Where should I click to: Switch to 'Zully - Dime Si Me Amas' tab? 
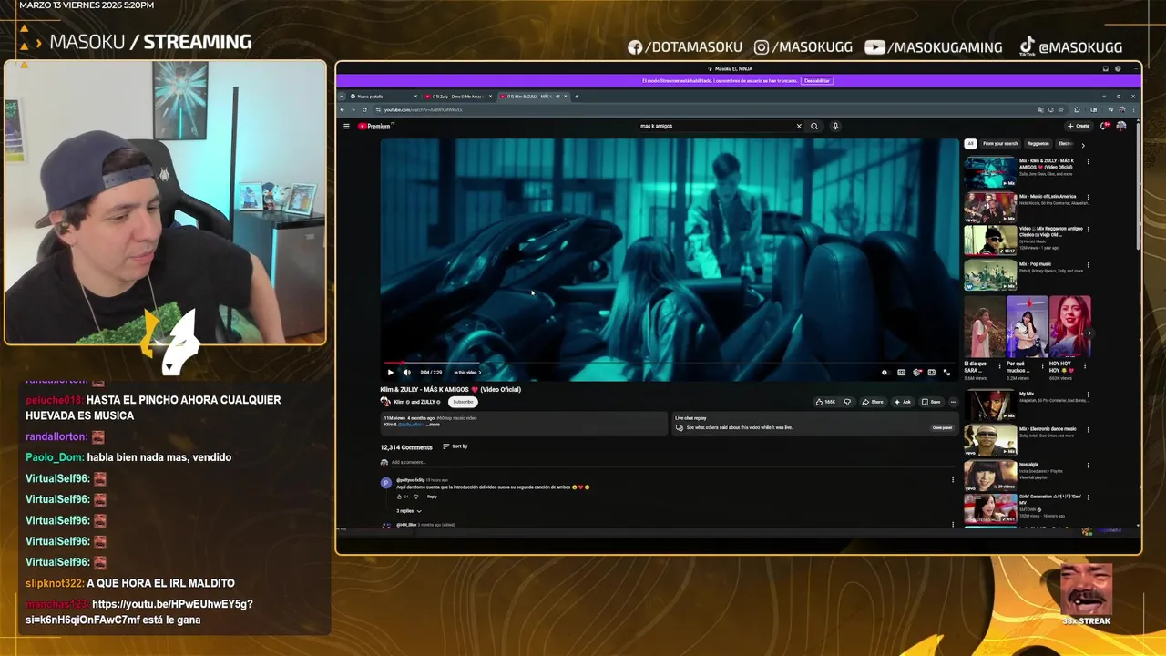458,96
